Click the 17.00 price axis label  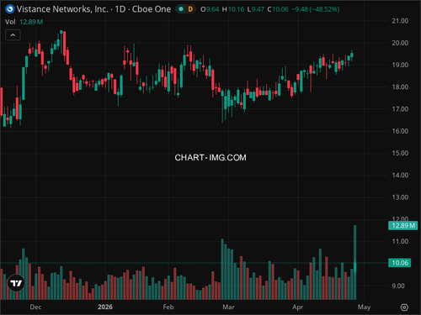point(400,109)
